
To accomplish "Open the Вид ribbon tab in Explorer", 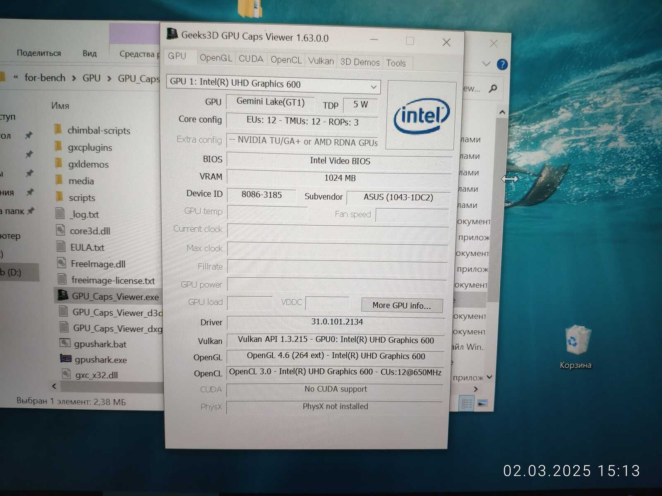I will pos(89,53).
